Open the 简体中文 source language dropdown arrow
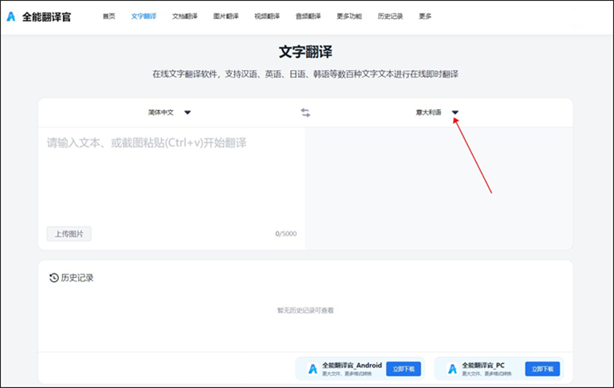Image resolution: width=614 pixels, height=388 pixels. point(187,112)
